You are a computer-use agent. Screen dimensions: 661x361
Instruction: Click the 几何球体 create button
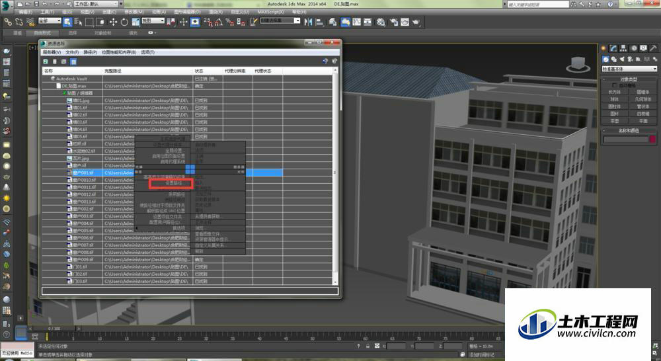coord(643,99)
